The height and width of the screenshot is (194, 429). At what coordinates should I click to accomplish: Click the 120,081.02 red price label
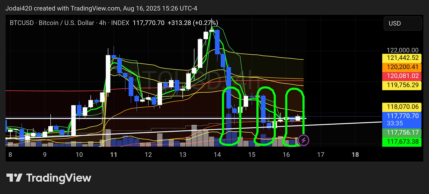point(402,76)
